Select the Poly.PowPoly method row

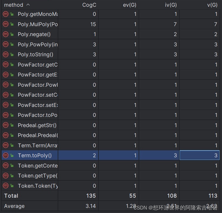(x=110, y=44)
